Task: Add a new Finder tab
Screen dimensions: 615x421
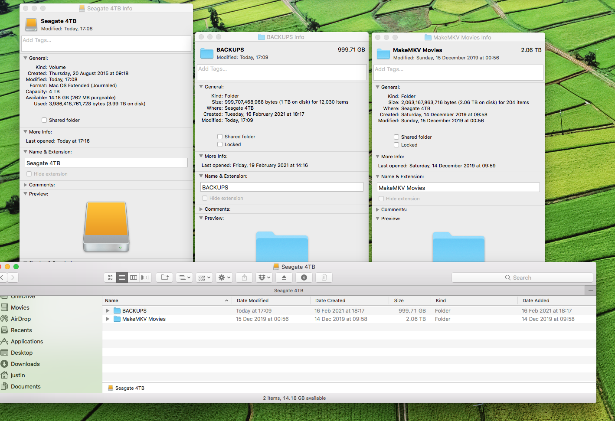Action: pos(591,290)
